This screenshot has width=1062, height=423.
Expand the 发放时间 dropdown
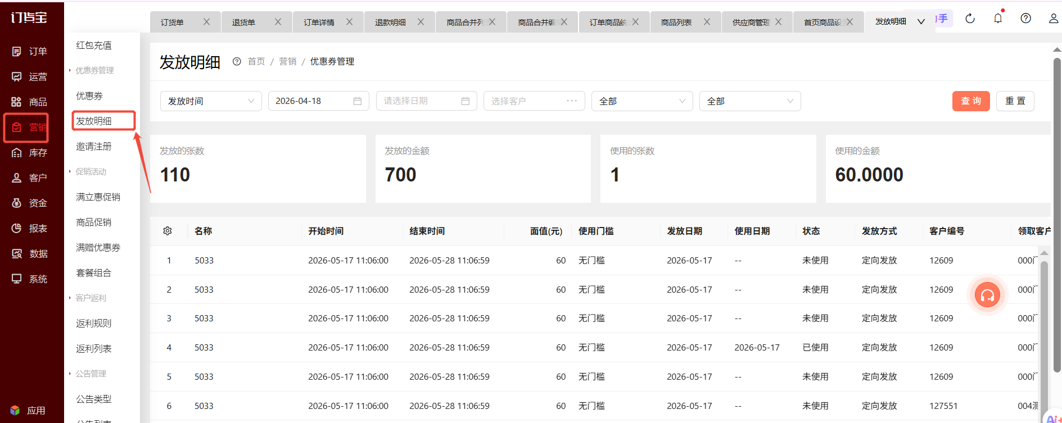pos(211,101)
